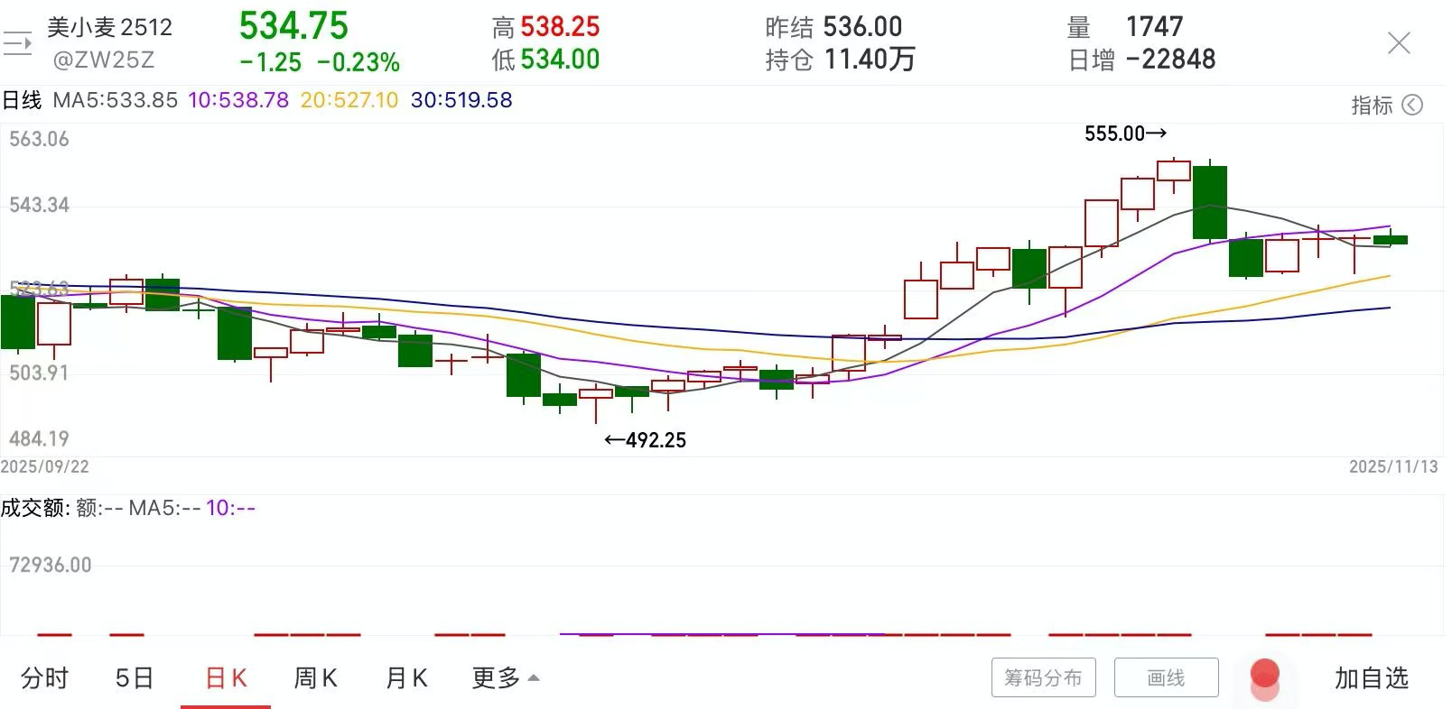
Task: Click the 555.00 high price marker
Action: point(1124,134)
